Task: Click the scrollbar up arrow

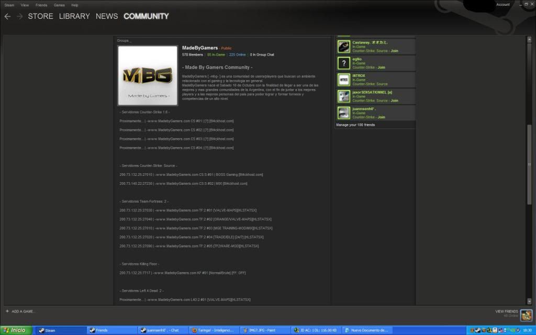Action: point(530,40)
